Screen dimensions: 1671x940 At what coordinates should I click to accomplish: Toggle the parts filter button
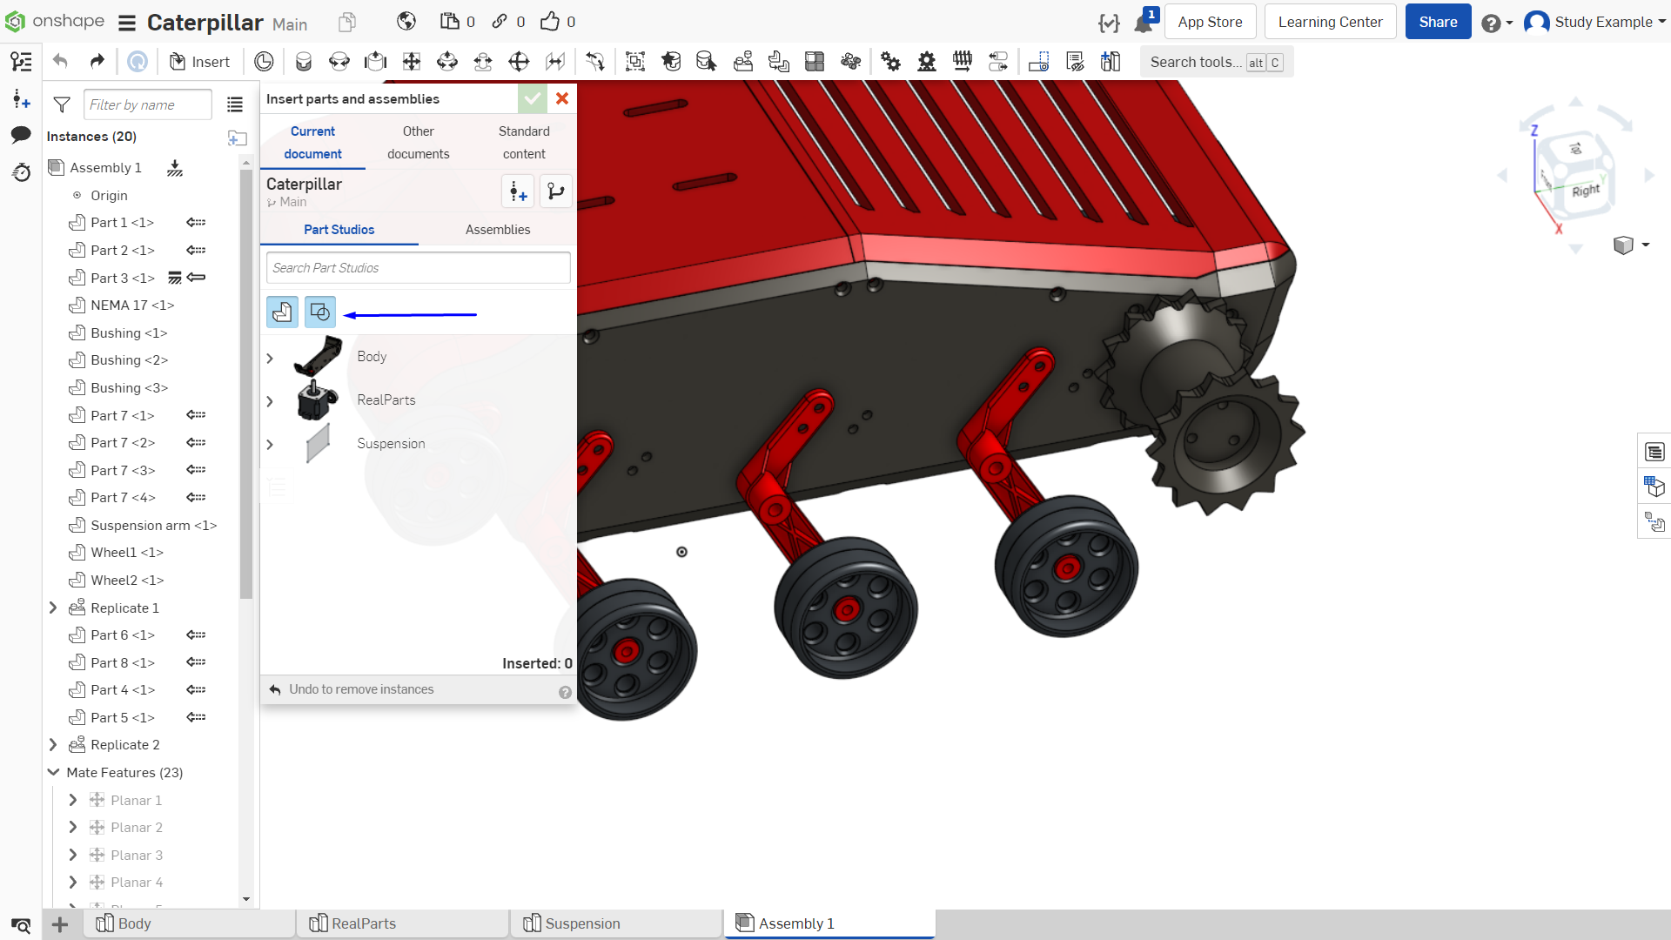point(282,312)
